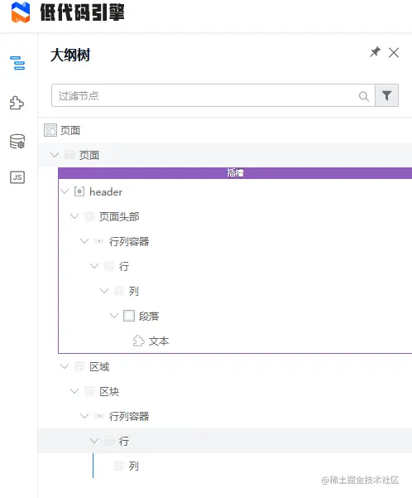Select the root 页面 label
Image resolution: width=412 pixels, height=498 pixels.
[x=70, y=131]
